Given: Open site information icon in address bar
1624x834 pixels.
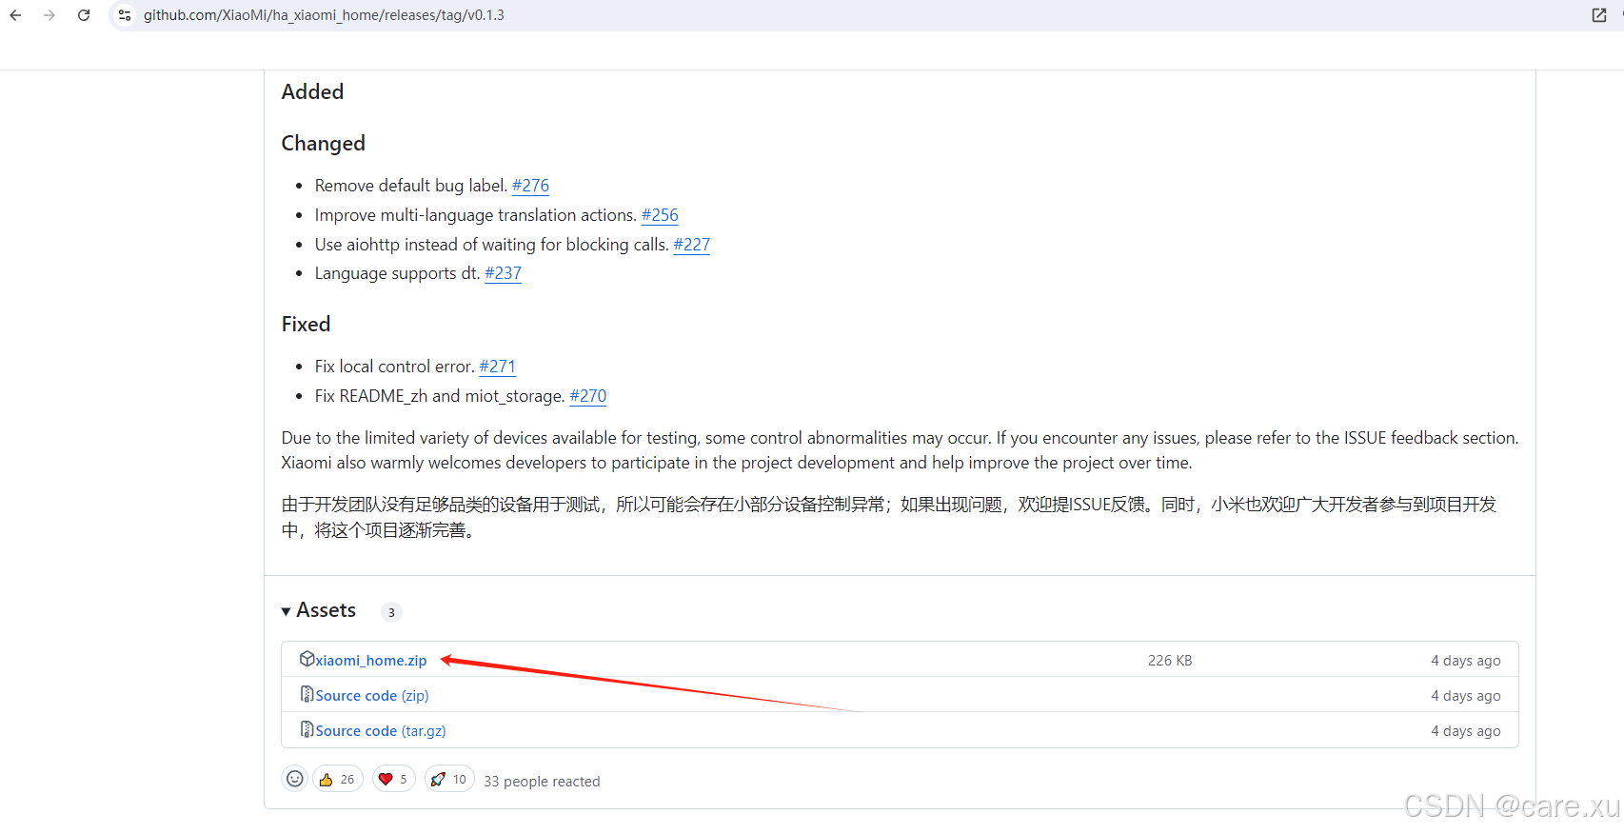Looking at the screenshot, I should pyautogui.click(x=125, y=15).
